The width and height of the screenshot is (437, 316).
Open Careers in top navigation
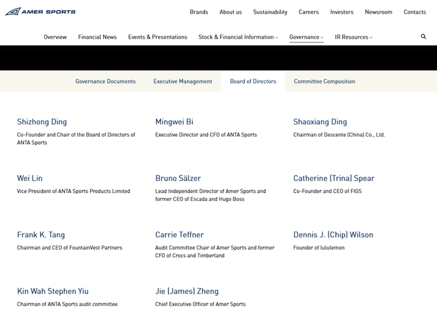tap(308, 12)
